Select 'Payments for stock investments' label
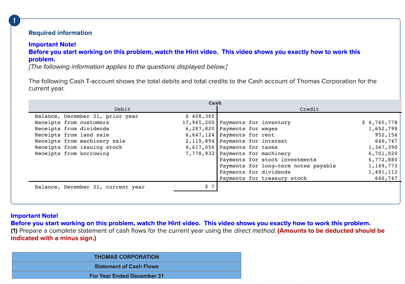 pyautogui.click(x=268, y=159)
